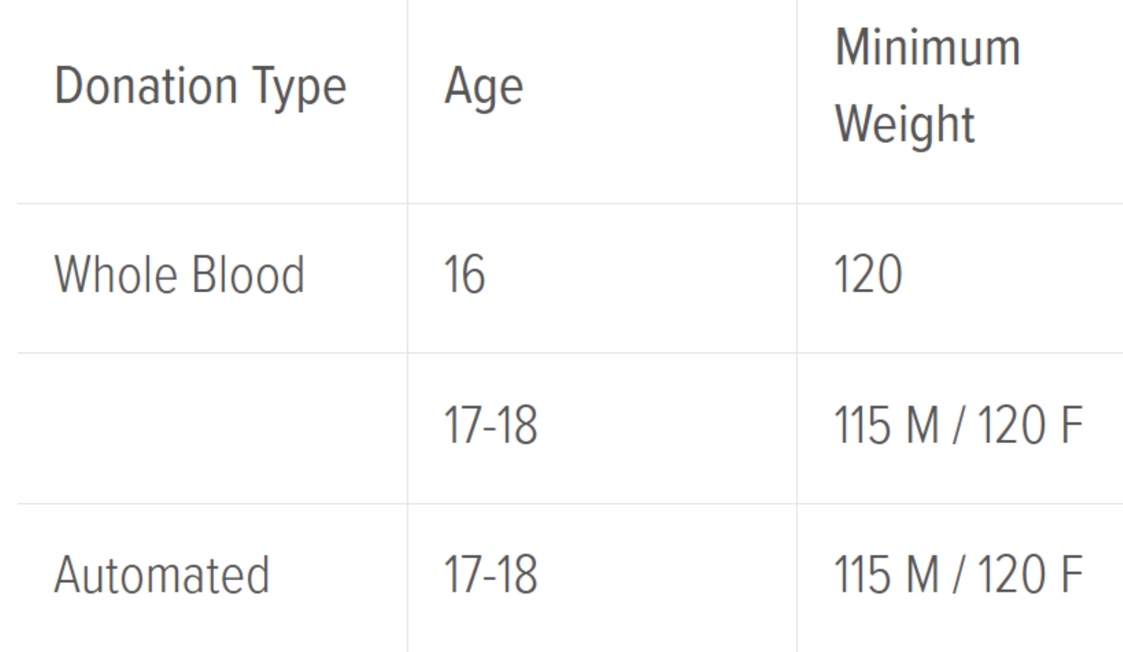Select the "Whole Blood" donation type cell

[x=180, y=275]
